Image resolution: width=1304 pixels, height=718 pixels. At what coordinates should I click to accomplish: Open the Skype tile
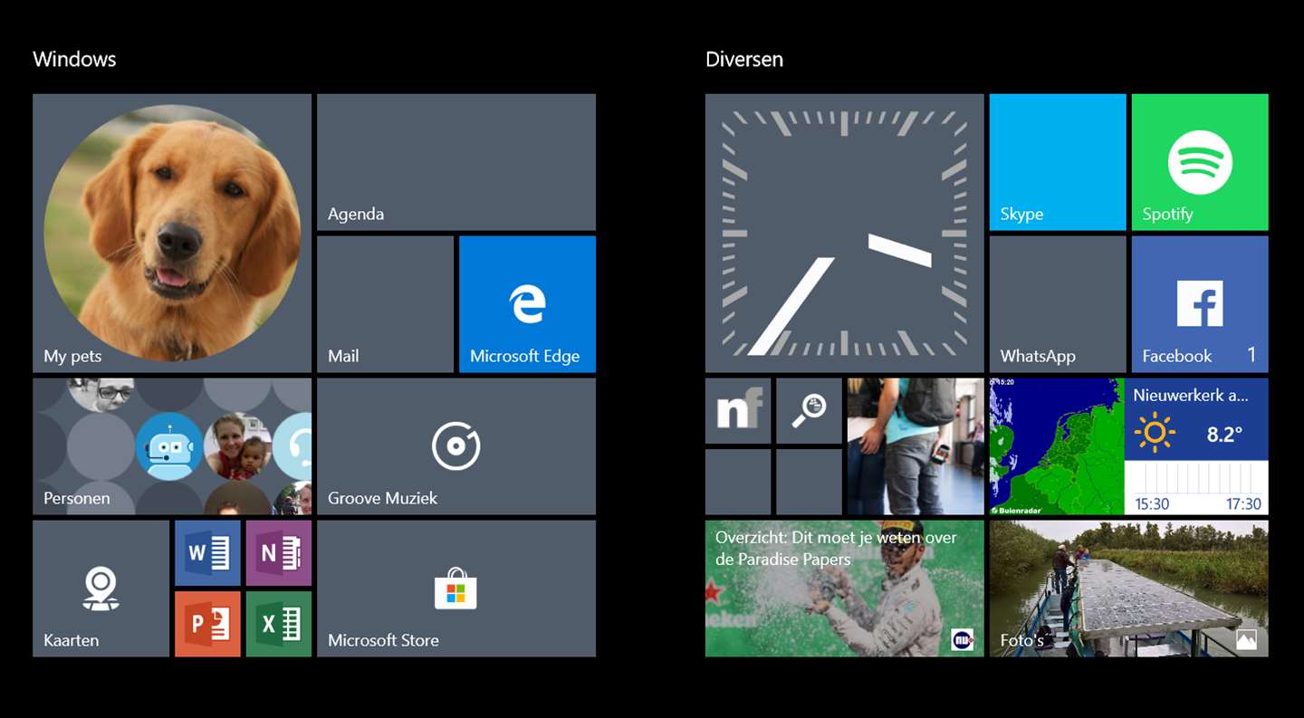tap(1058, 162)
